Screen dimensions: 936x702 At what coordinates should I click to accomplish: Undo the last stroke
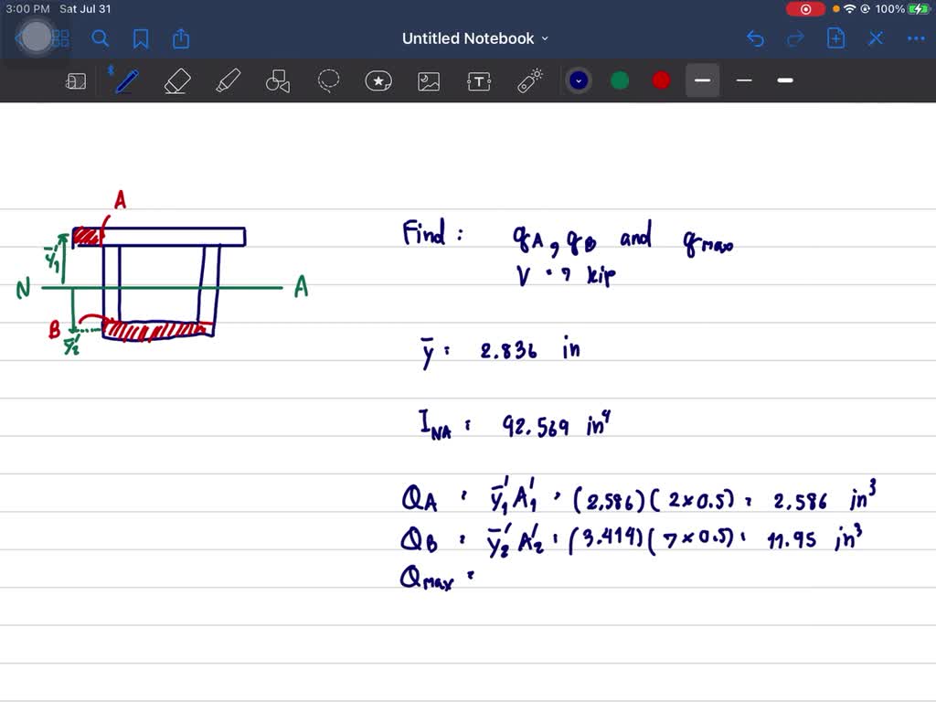coord(755,38)
